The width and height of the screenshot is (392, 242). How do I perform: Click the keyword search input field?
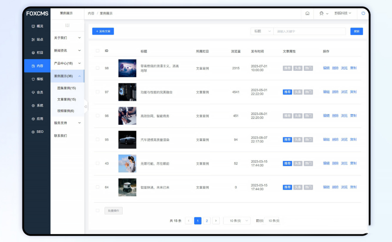click(x=309, y=31)
